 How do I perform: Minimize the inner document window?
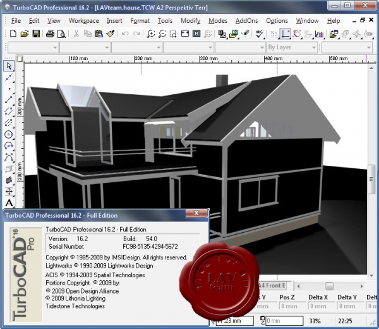tap(354, 22)
